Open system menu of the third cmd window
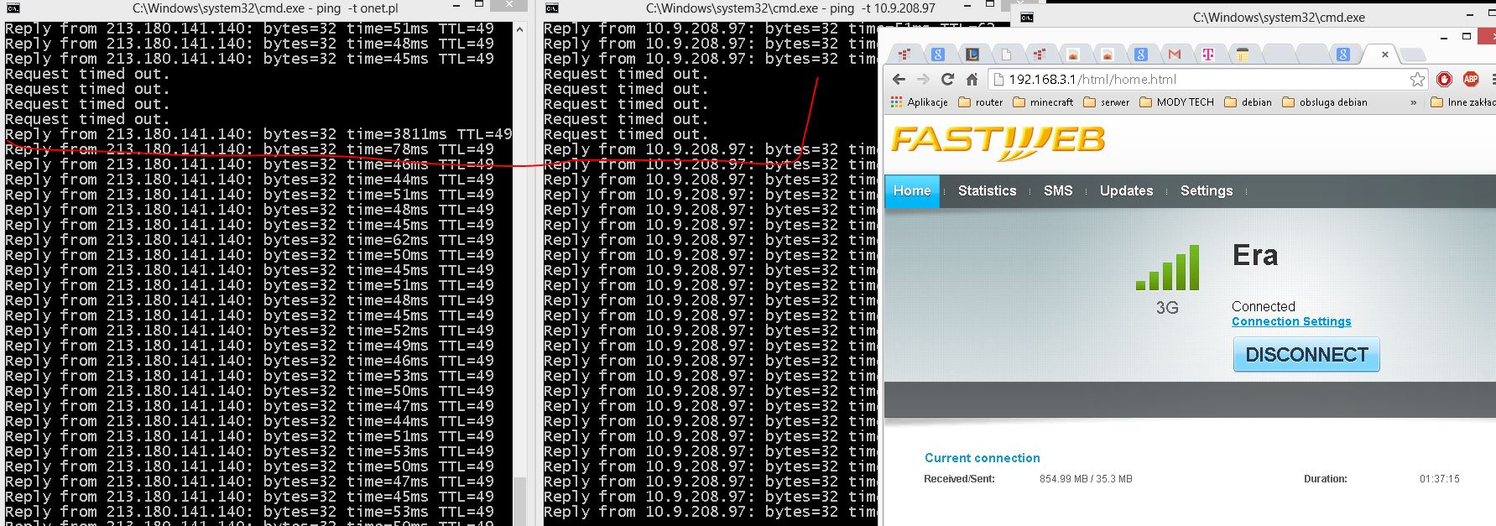Viewport: 1496px width, 526px height. coord(1027,17)
